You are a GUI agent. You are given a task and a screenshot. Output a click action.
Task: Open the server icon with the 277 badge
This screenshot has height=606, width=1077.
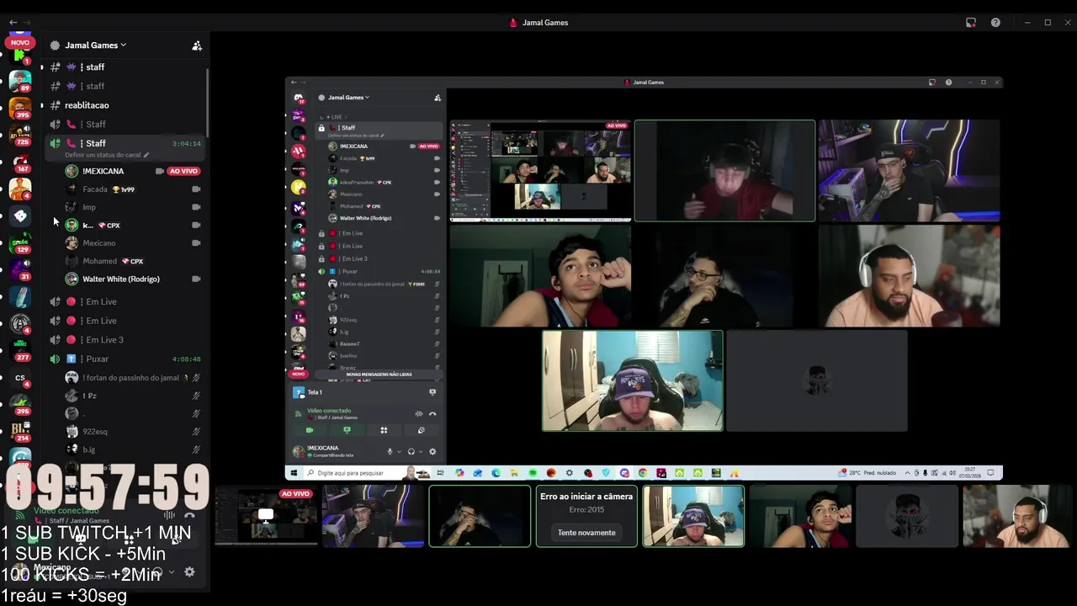click(x=20, y=351)
